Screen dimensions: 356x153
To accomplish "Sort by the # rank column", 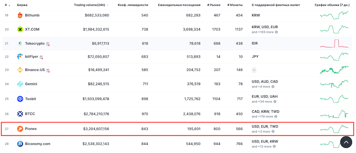I will (x=7, y=5).
